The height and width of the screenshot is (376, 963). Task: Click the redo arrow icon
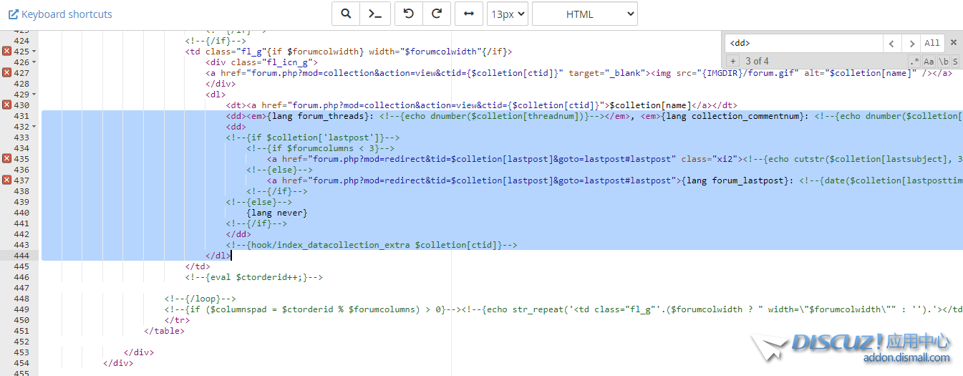click(x=437, y=14)
